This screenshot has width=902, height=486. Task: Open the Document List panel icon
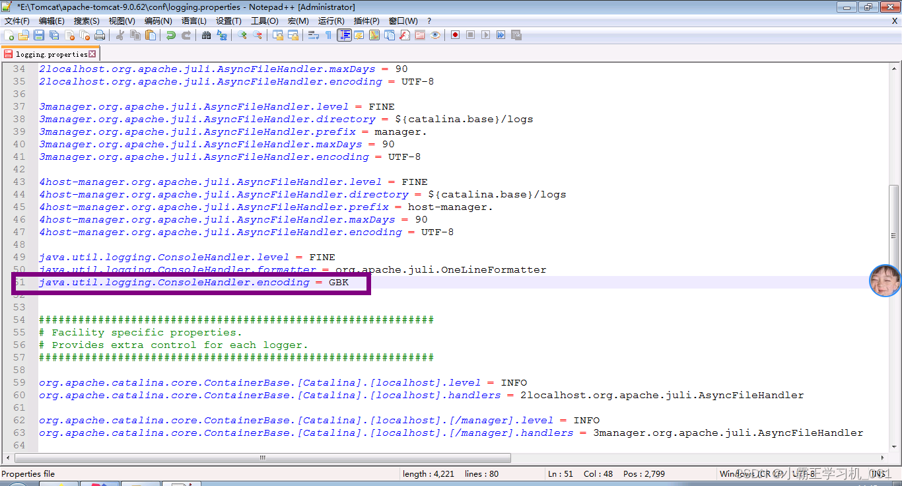[x=389, y=35]
